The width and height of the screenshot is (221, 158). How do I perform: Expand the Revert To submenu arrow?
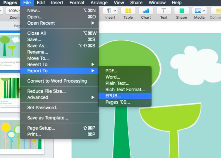93,65
